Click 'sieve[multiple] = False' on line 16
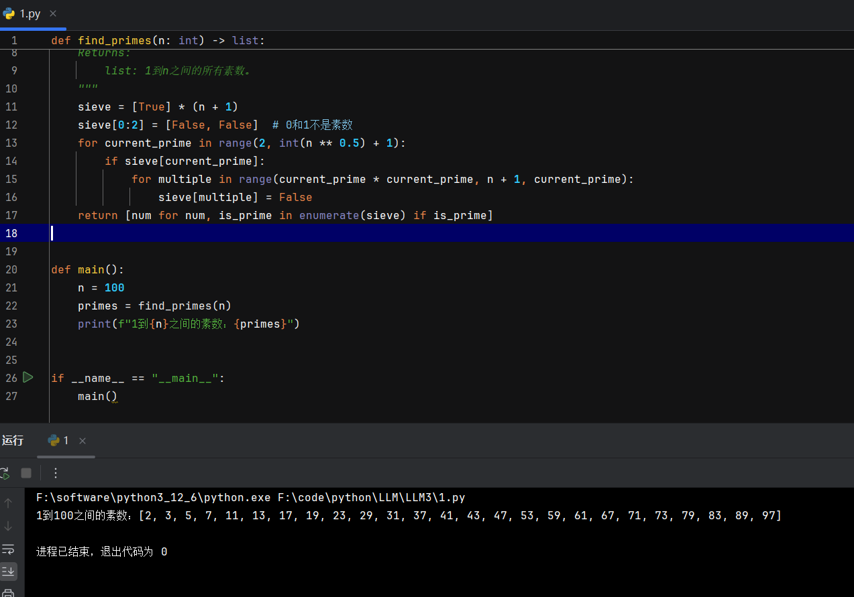The width and height of the screenshot is (854, 597). pyautogui.click(x=235, y=197)
